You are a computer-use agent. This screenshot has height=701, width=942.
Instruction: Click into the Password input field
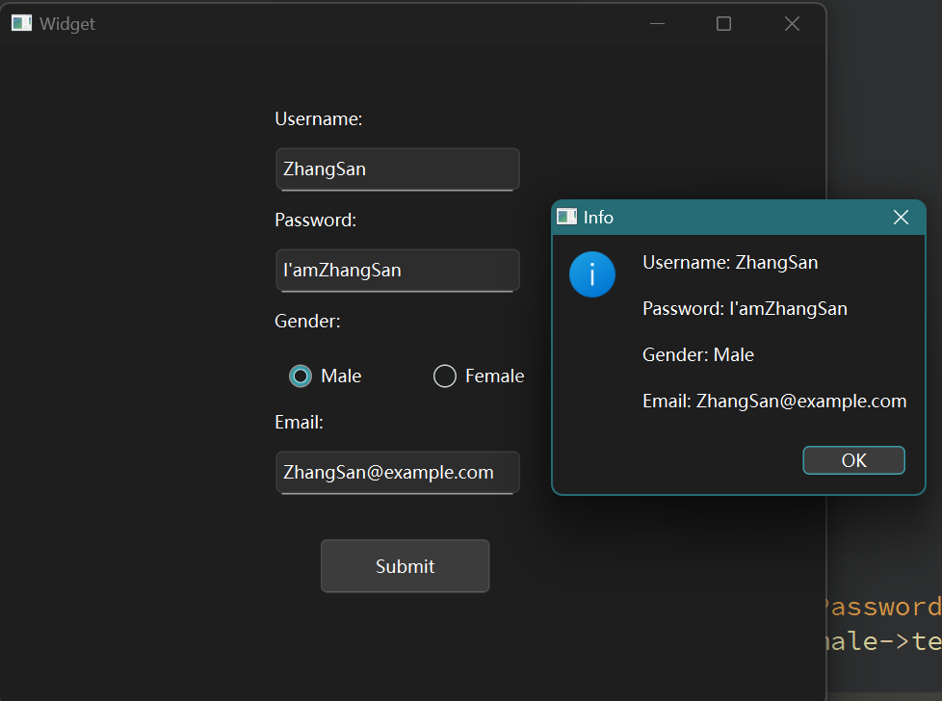coord(397,271)
